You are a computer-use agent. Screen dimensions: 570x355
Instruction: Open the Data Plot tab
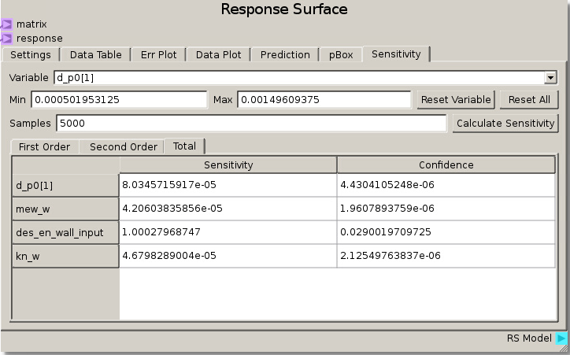[x=218, y=54]
